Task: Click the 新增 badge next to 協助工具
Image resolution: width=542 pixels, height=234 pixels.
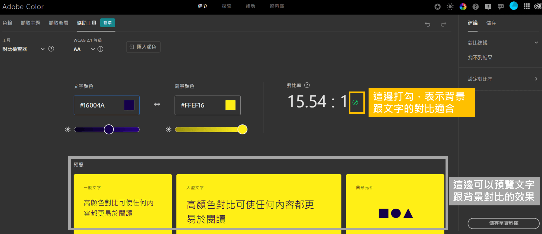Action: (108, 23)
